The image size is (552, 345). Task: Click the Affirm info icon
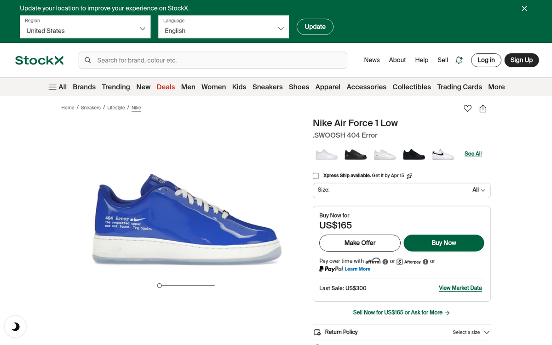point(385,262)
